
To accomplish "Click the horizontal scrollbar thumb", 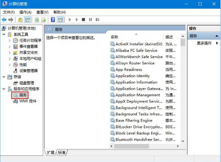I will [x=131, y=146].
